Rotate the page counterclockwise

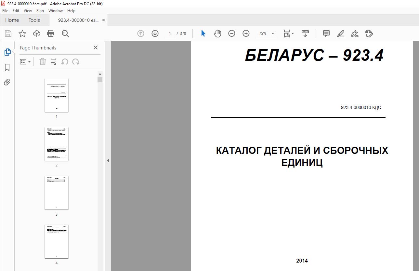pos(65,61)
